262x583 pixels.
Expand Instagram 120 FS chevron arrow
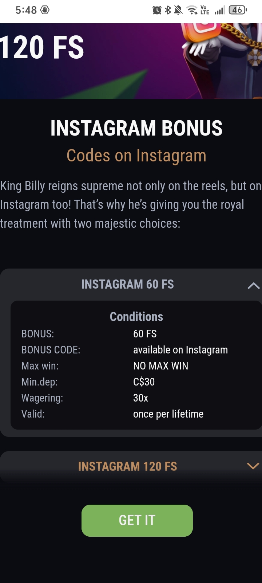[253, 466]
